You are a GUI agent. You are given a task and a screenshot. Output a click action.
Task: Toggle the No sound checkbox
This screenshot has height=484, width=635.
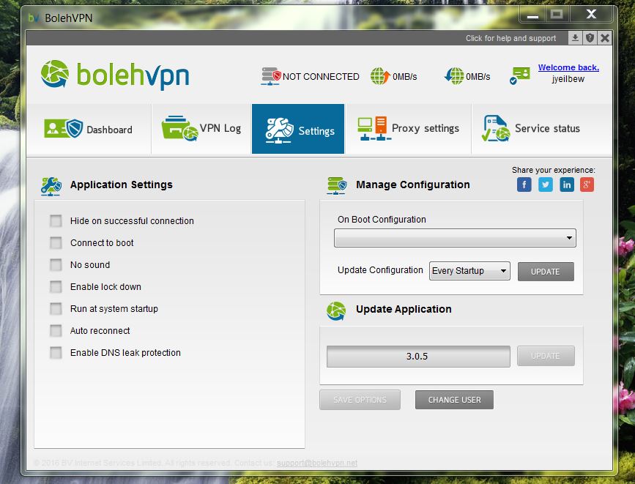[x=56, y=264]
